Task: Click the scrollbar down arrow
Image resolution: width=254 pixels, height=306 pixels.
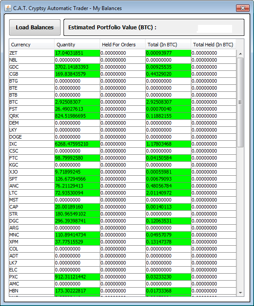Action: click(x=240, y=293)
